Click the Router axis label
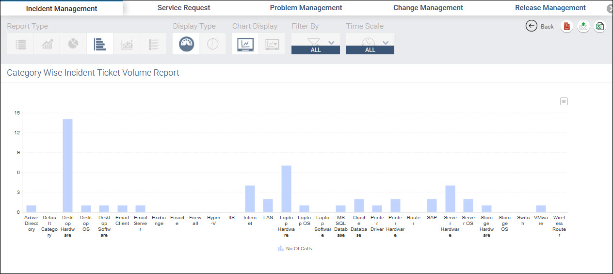Viewport: 613px width, 274px height. (x=414, y=221)
